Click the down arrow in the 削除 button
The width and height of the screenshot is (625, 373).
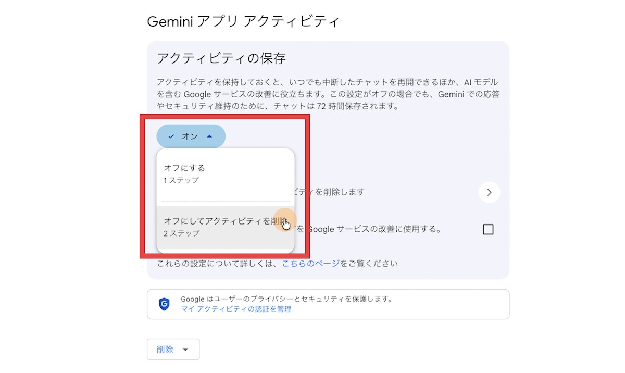tap(185, 350)
